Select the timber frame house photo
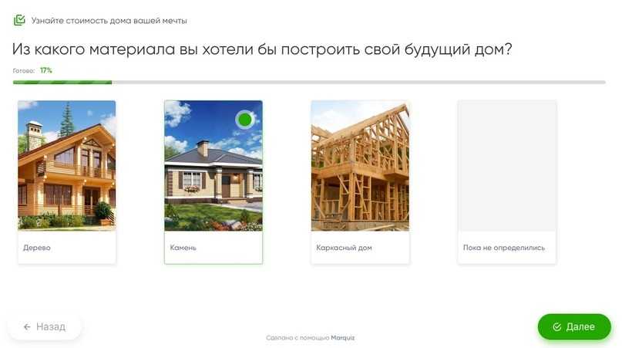The width and height of the screenshot is (622, 348). pos(360,165)
